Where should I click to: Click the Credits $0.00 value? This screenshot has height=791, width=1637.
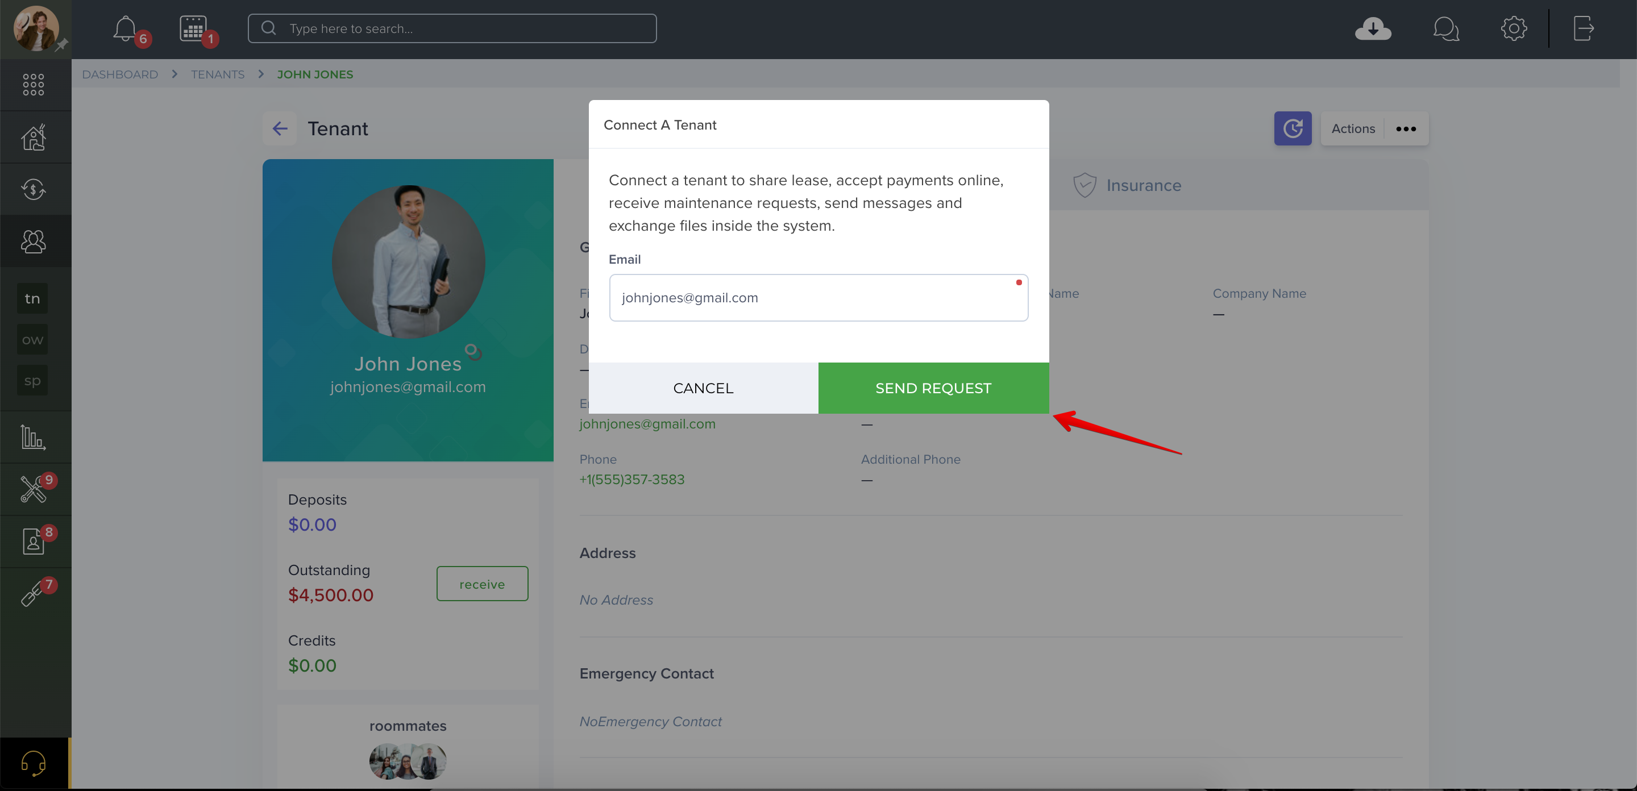[x=312, y=666]
